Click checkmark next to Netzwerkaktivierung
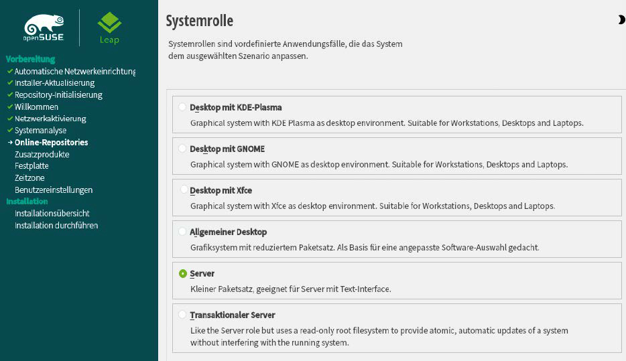This screenshot has height=361, width=626. tap(9, 119)
